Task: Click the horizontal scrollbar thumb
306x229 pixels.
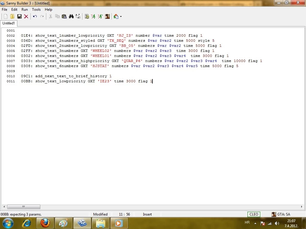Action: (24, 207)
